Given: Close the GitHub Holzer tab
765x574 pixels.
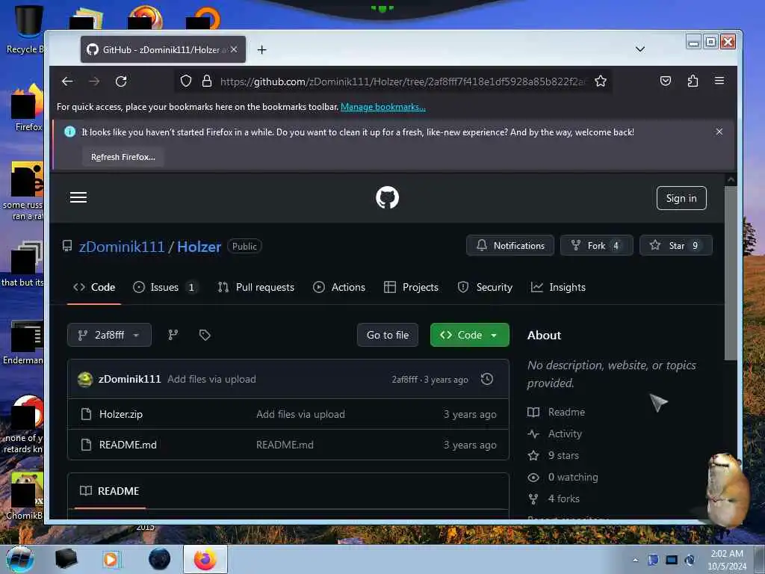Looking at the screenshot, I should coord(234,49).
